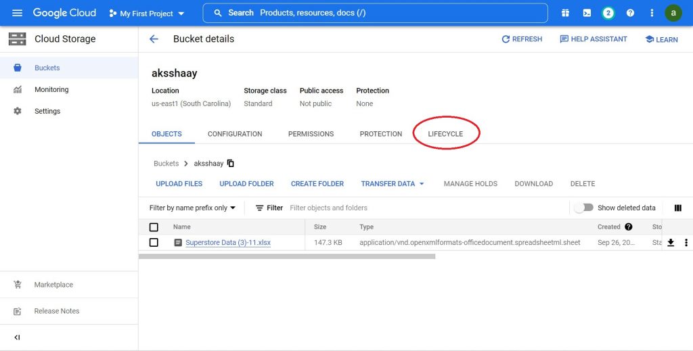Click the Learn button

pos(661,39)
